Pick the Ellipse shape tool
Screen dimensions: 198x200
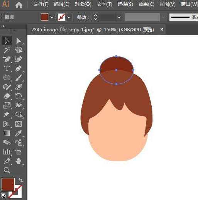pyautogui.click(x=7, y=78)
